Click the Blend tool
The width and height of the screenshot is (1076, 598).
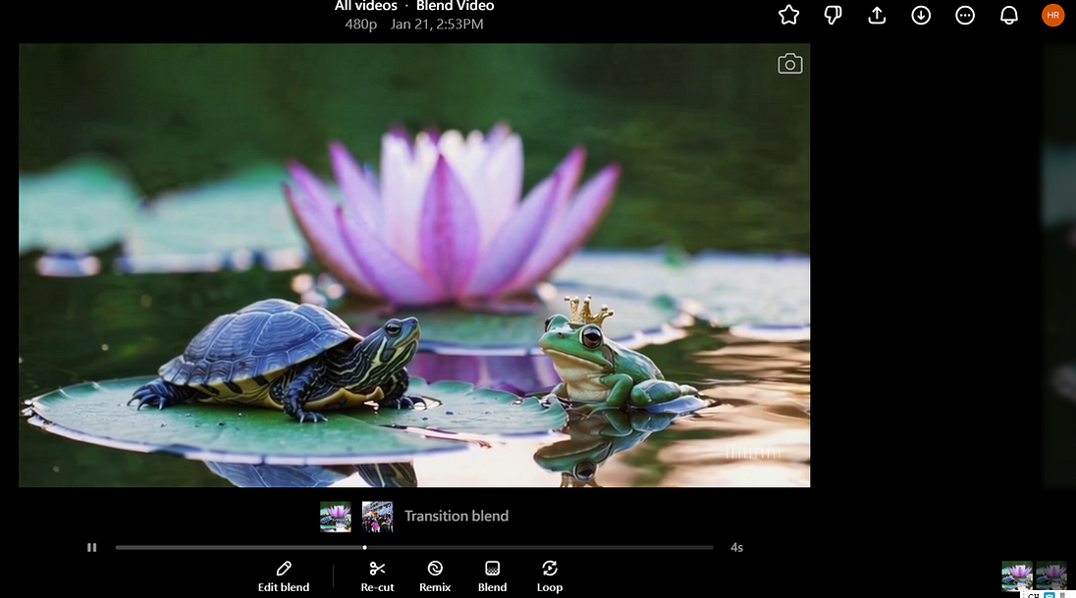[x=492, y=576]
